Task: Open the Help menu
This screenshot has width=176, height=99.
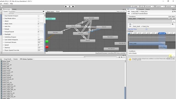Action: pyautogui.click(x=11, y=4)
